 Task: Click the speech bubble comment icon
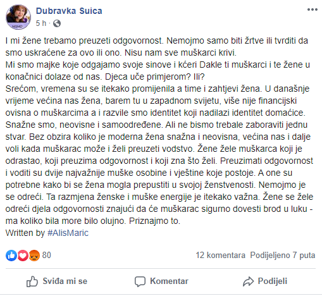[x=140, y=281]
